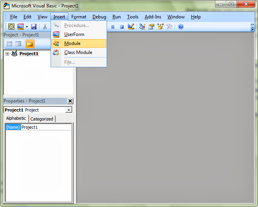This screenshot has width=258, height=207.
Task: Close the open Insert menu
Action: (59, 17)
